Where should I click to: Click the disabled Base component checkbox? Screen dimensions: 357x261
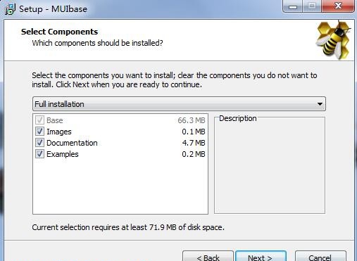point(39,120)
